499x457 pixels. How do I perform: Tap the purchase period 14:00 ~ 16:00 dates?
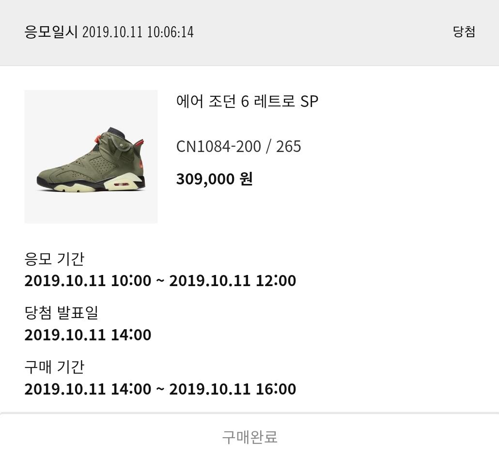pyautogui.click(x=160, y=389)
